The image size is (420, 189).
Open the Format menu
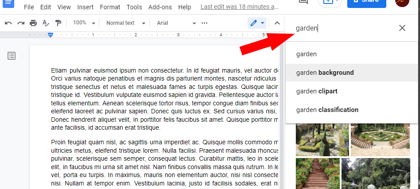pyautogui.click(x=110, y=7)
